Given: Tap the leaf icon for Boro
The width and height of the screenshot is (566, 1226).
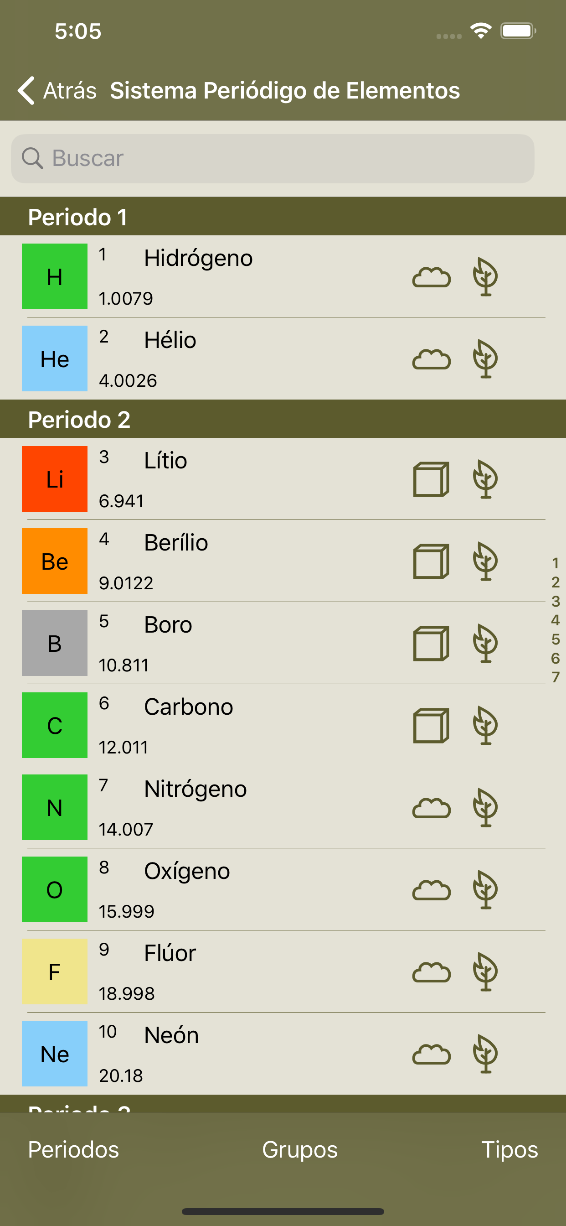Looking at the screenshot, I should coord(485,644).
